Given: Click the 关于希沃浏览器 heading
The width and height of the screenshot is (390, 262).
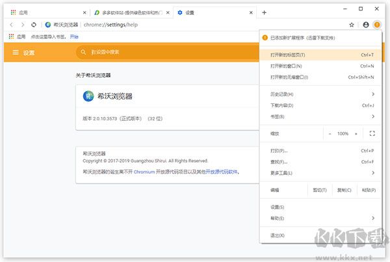Looking at the screenshot, I should click(93, 75).
